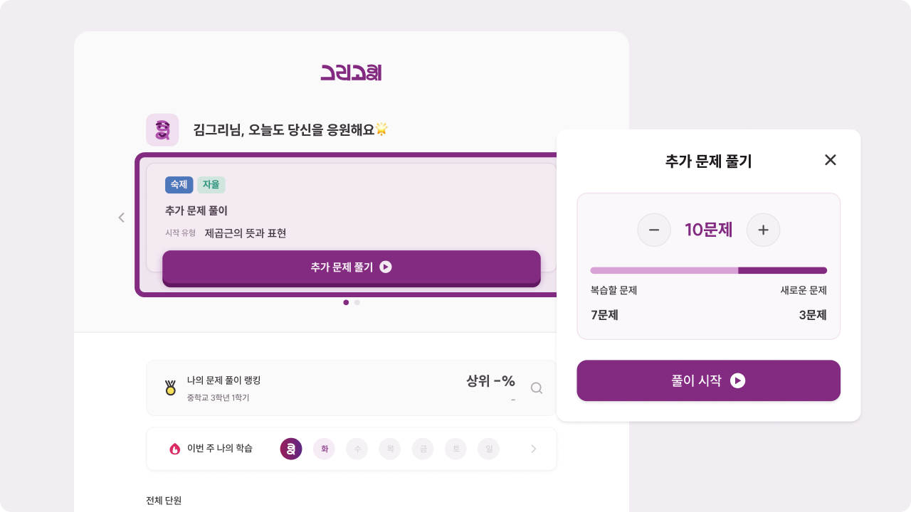Click the plus button to increase problems
The width and height of the screenshot is (911, 512).
(x=763, y=230)
